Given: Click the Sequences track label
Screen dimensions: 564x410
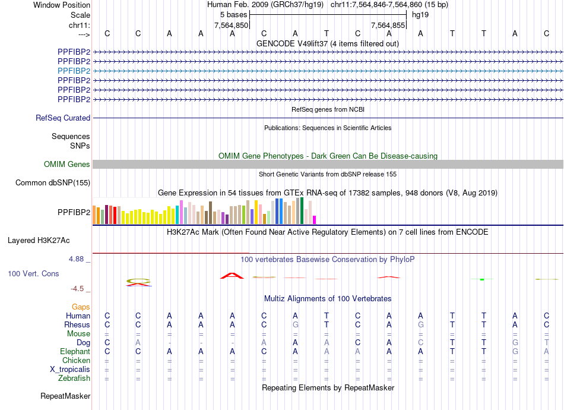Looking at the screenshot, I should point(71,137).
